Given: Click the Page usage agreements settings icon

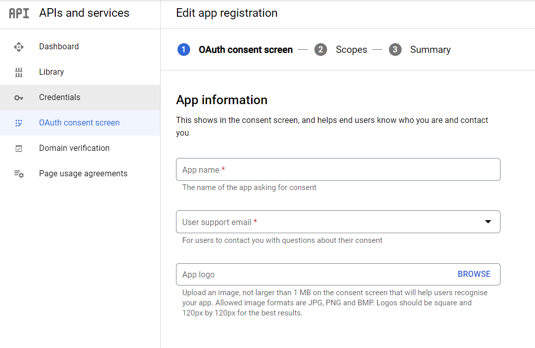Looking at the screenshot, I should (x=19, y=174).
